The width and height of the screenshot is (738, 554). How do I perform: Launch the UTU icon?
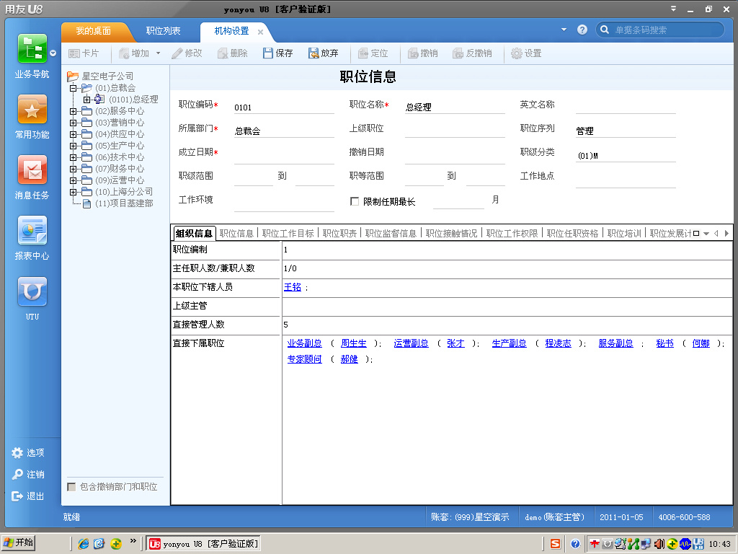point(32,291)
